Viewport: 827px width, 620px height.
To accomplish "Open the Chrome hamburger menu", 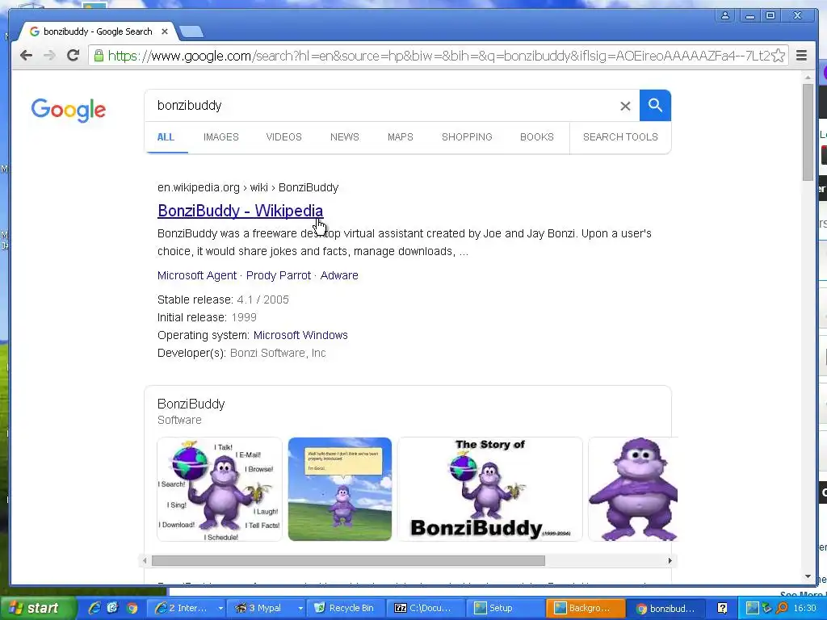I will coord(801,56).
